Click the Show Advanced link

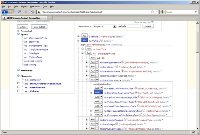point(142,22)
